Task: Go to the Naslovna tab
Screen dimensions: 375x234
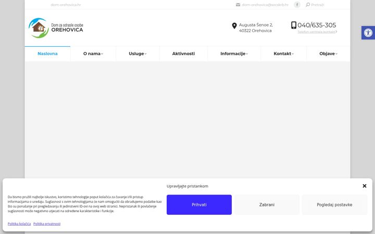Action: [x=47, y=54]
